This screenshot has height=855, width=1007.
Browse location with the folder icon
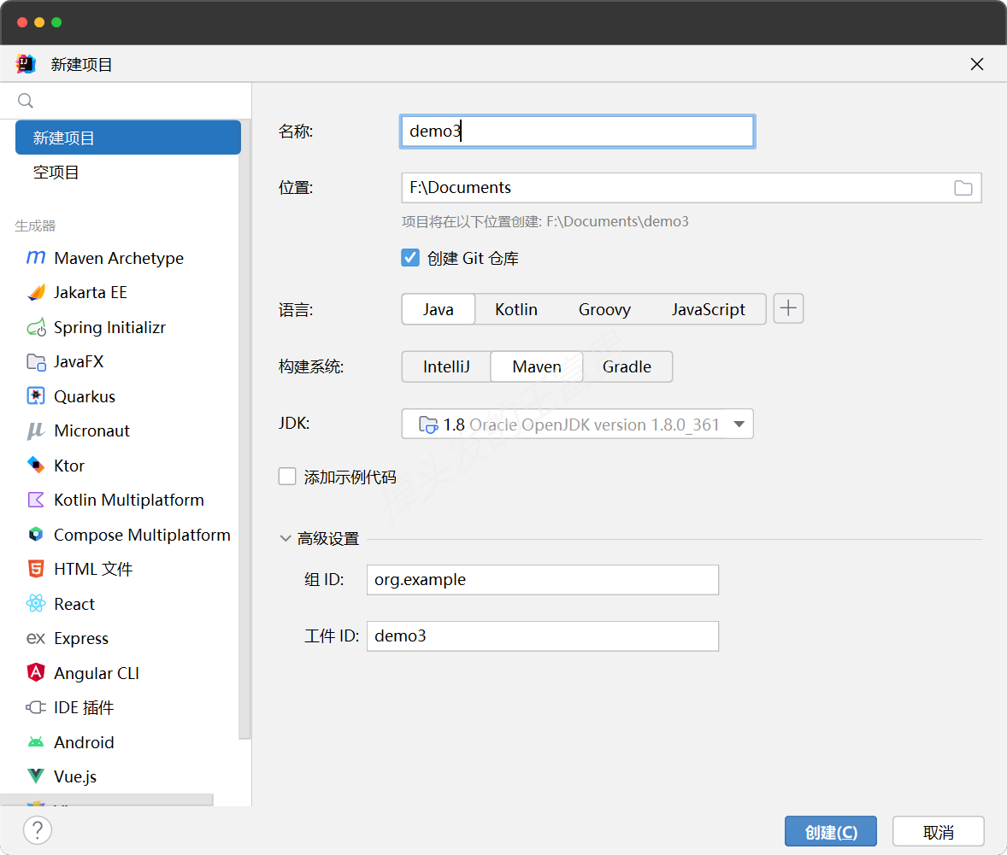pos(963,188)
